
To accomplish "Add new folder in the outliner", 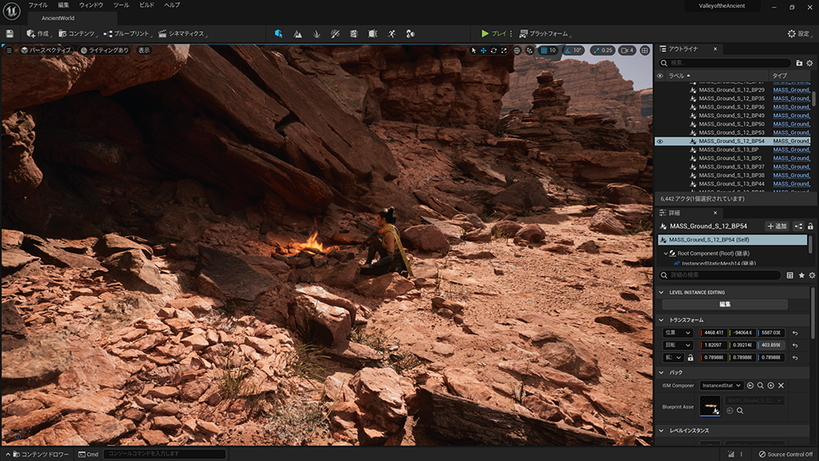I will tap(799, 63).
